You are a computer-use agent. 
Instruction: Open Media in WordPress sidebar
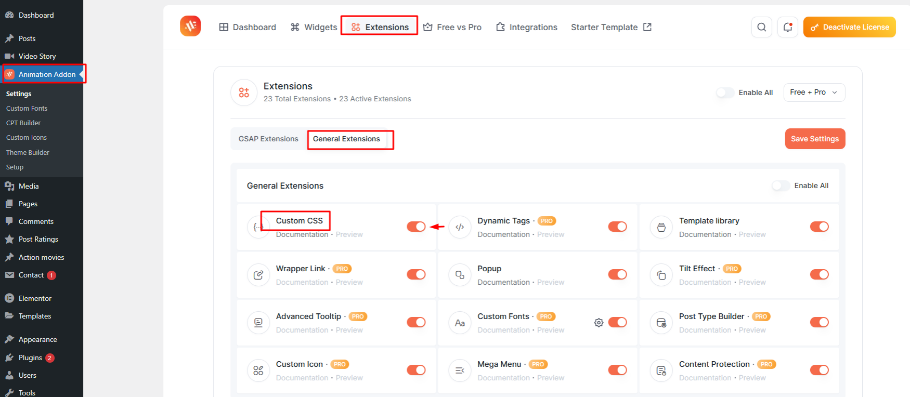click(42, 186)
